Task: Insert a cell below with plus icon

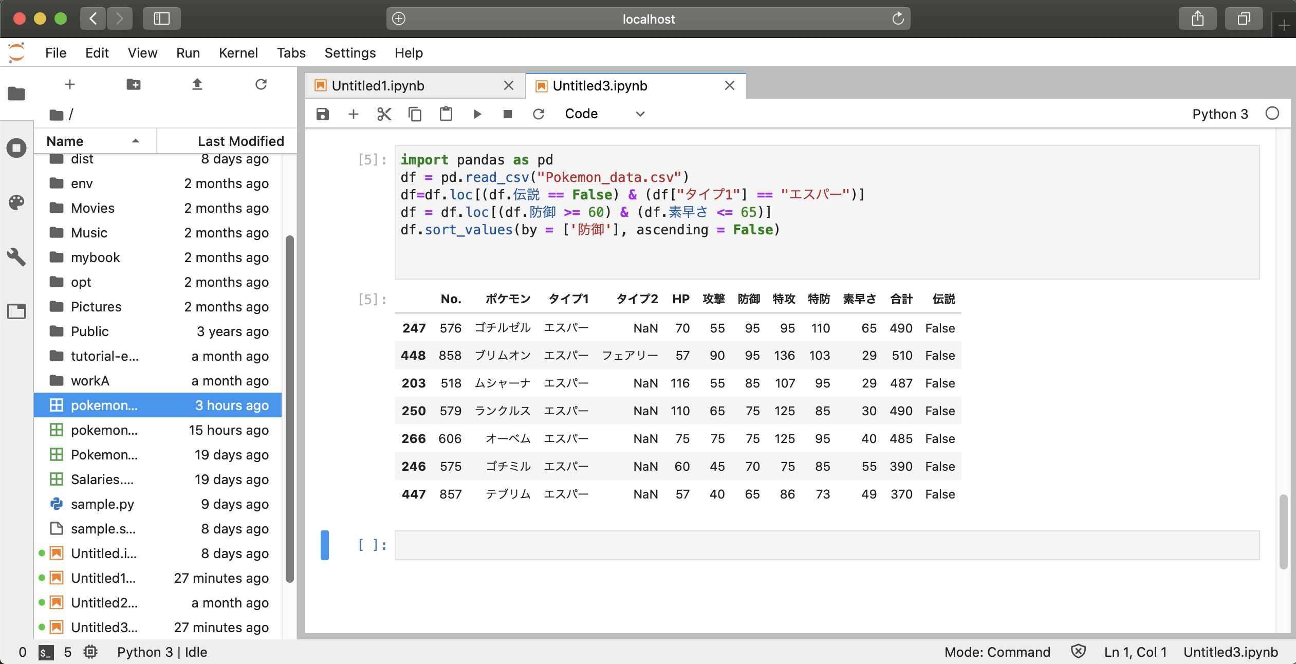Action: click(x=354, y=114)
